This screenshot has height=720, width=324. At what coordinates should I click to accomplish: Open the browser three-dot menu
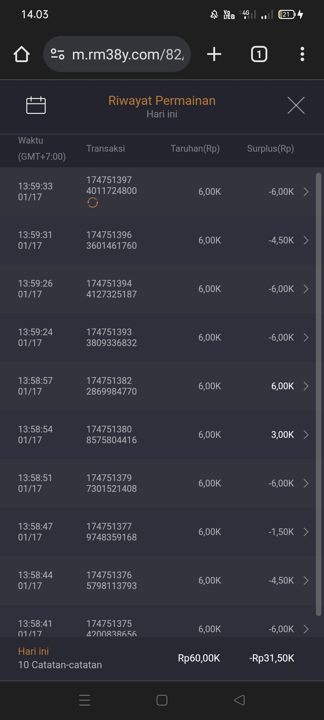click(302, 54)
